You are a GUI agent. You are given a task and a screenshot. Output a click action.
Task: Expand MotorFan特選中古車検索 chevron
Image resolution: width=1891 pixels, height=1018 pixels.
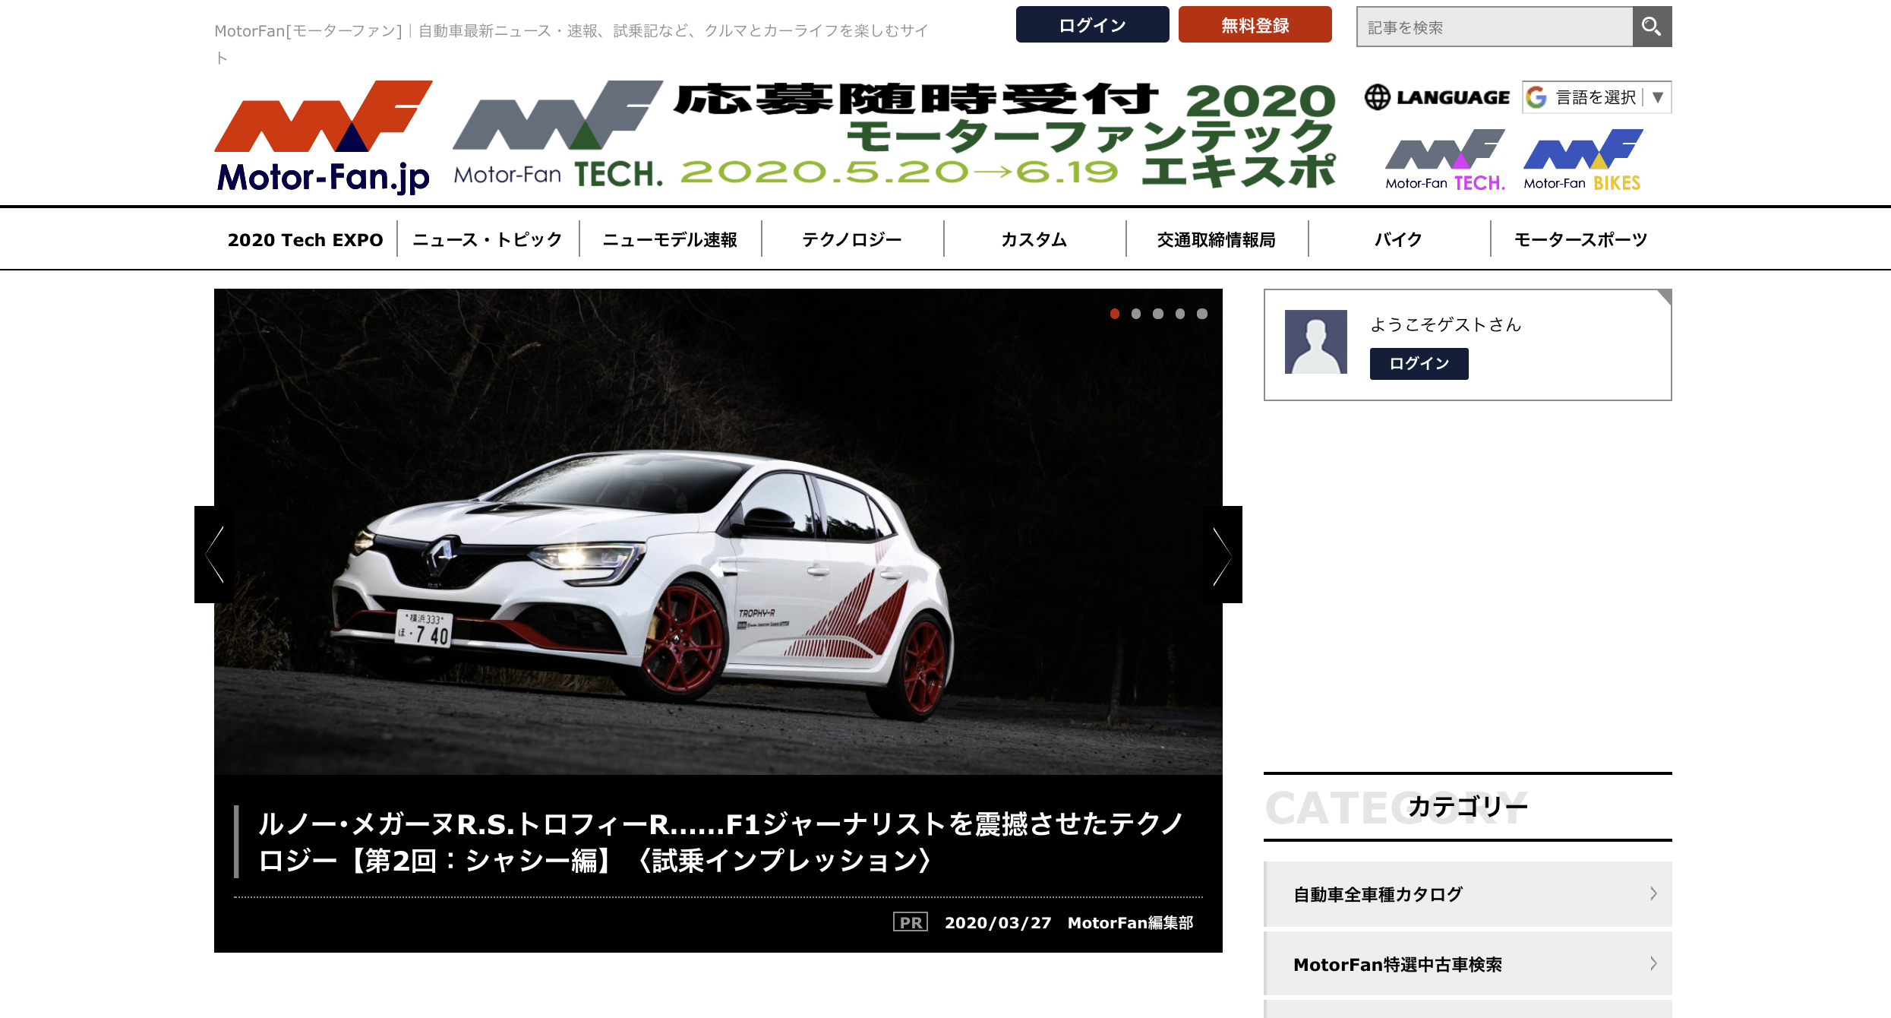click(x=1653, y=963)
